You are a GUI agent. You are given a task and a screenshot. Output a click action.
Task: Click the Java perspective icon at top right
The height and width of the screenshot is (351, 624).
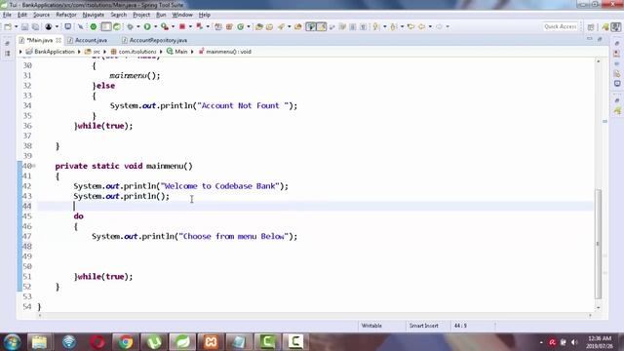[x=615, y=27]
